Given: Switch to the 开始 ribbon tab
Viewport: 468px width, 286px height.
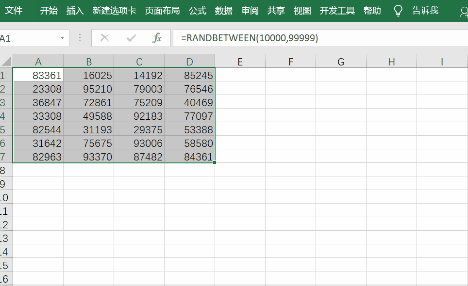Looking at the screenshot, I should tap(49, 11).
